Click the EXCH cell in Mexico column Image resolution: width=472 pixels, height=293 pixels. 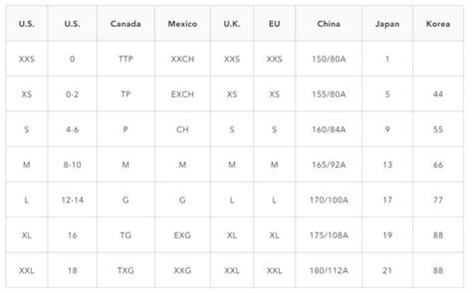[182, 94]
